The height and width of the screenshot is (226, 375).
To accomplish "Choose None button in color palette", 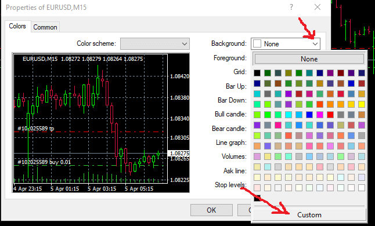I will (x=309, y=59).
